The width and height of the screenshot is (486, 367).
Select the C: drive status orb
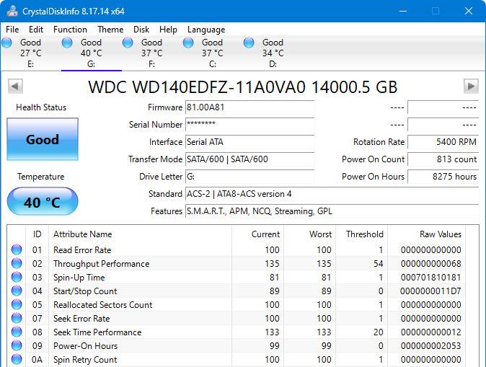coord(189,43)
